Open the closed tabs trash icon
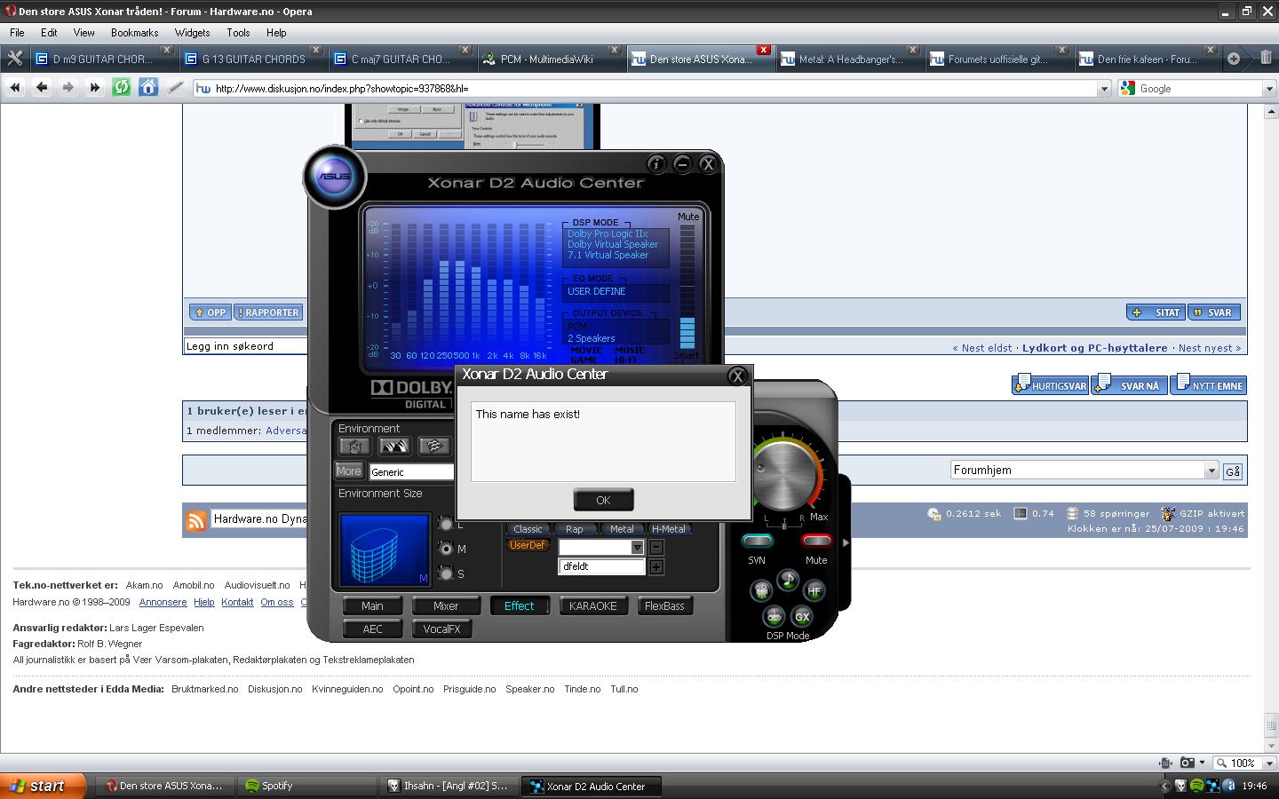1279x799 pixels. coord(1266,58)
